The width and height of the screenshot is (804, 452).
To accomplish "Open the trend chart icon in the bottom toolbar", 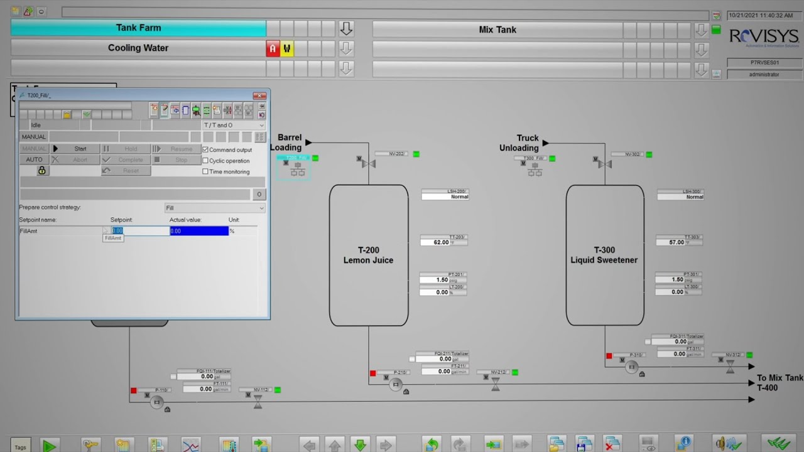I will click(191, 445).
